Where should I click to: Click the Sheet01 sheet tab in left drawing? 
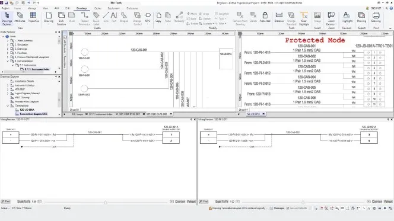74,110
